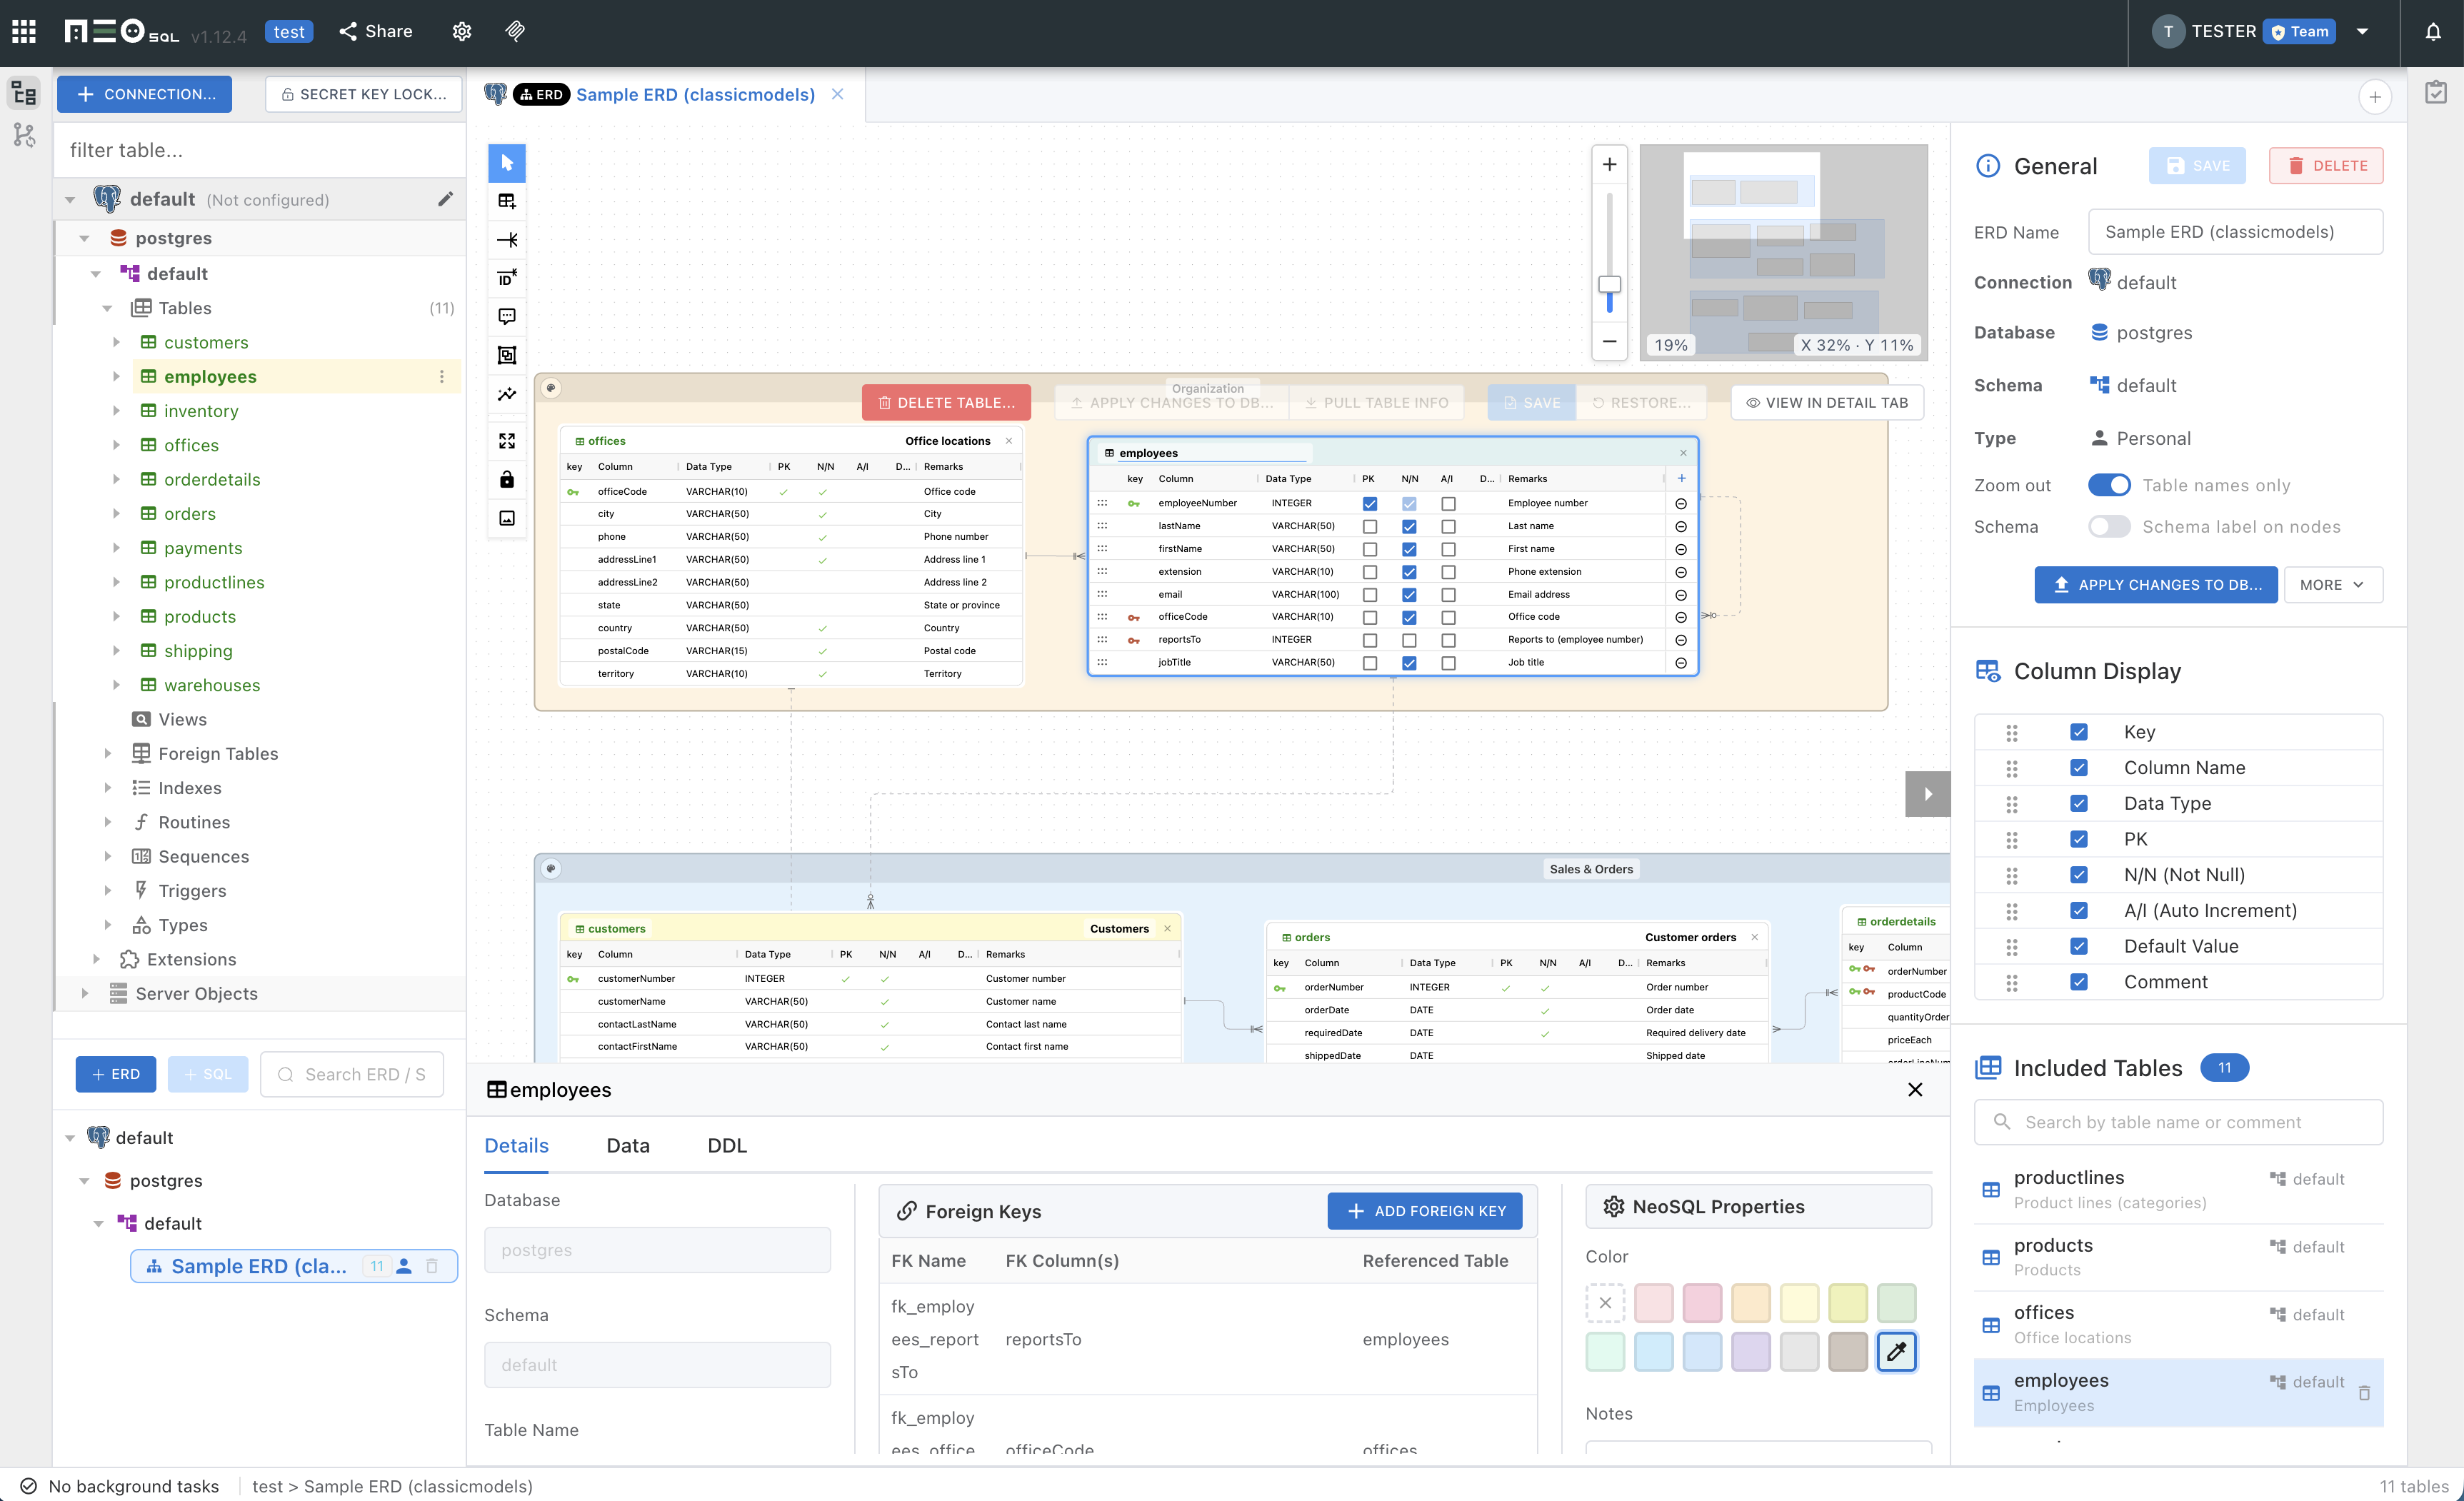Adjust the ERD zoom slider handle
The width and height of the screenshot is (2464, 1501).
(x=1609, y=284)
